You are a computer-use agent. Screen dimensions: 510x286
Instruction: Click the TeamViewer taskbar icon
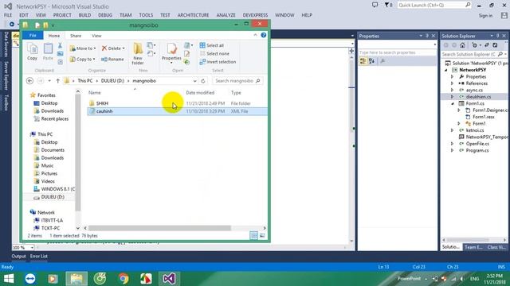tap(30, 279)
